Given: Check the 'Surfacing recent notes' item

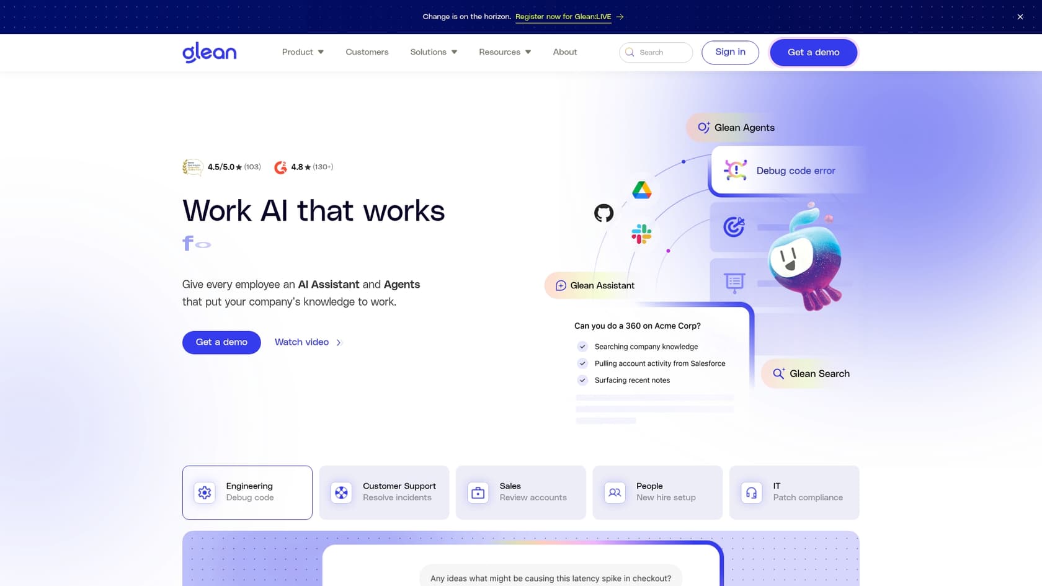Looking at the screenshot, I should coord(582,380).
